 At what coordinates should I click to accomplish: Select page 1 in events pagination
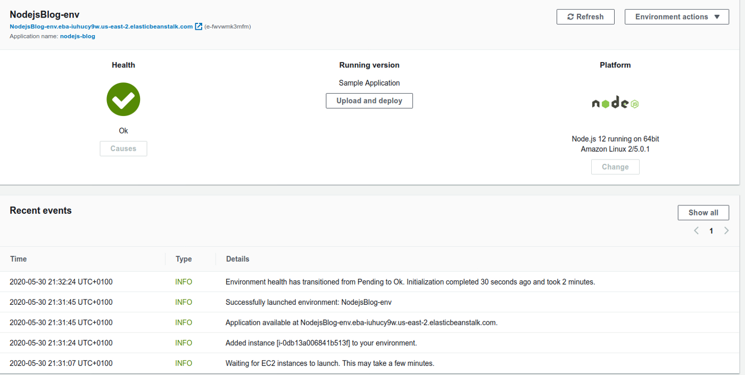pyautogui.click(x=711, y=231)
